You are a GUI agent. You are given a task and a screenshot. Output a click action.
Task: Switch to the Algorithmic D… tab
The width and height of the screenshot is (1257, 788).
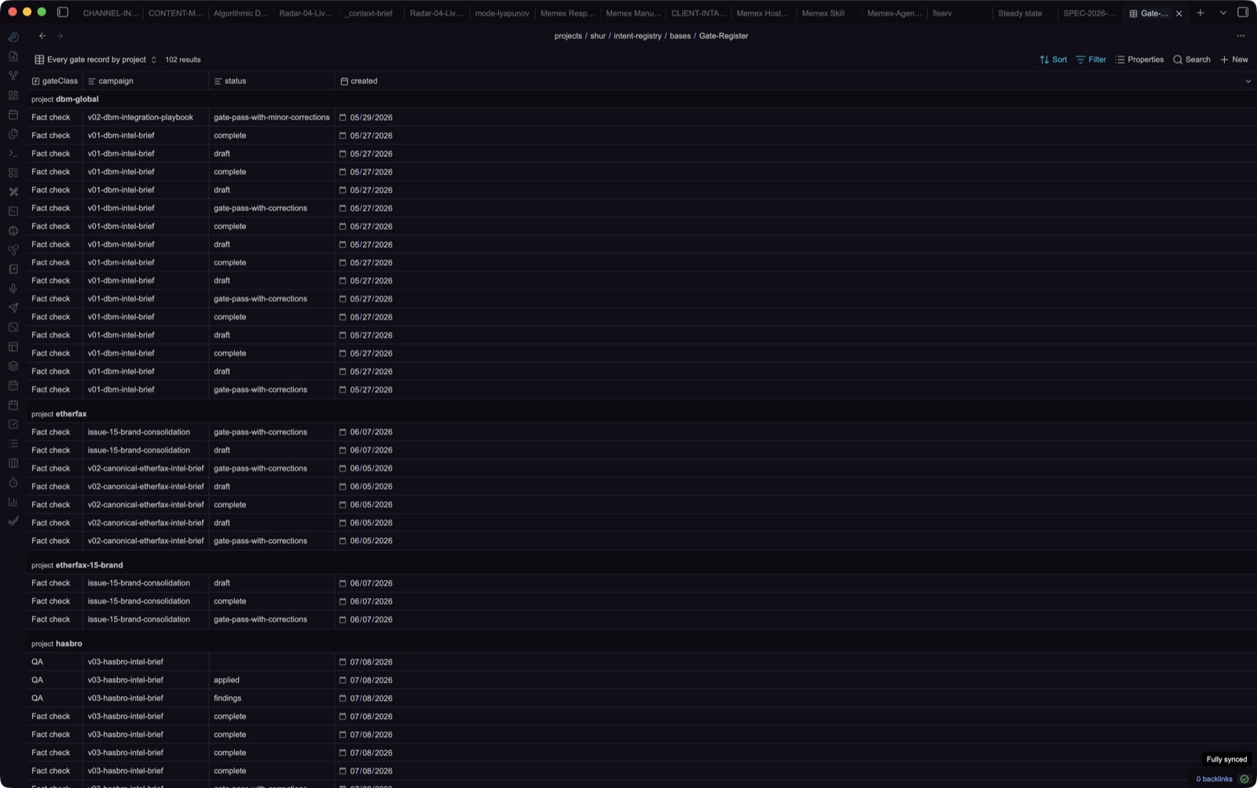[240, 13]
